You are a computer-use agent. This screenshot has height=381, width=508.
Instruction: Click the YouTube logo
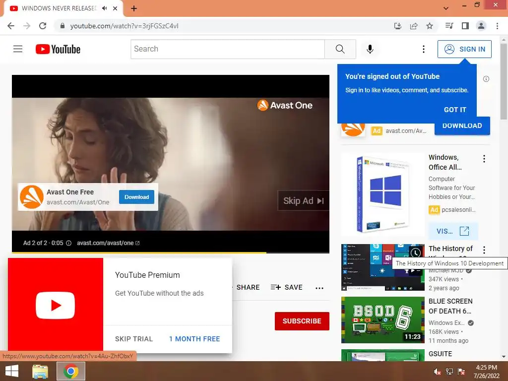[58, 49]
